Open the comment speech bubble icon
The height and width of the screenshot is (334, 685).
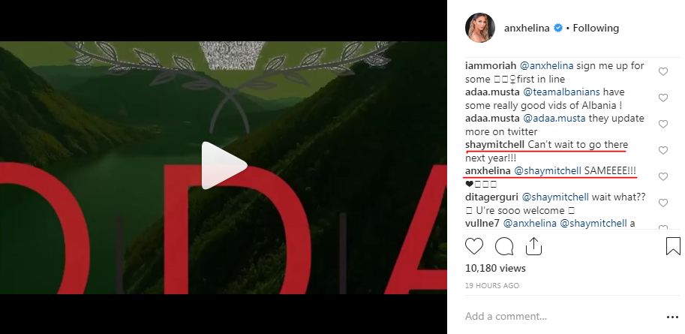[503, 247]
